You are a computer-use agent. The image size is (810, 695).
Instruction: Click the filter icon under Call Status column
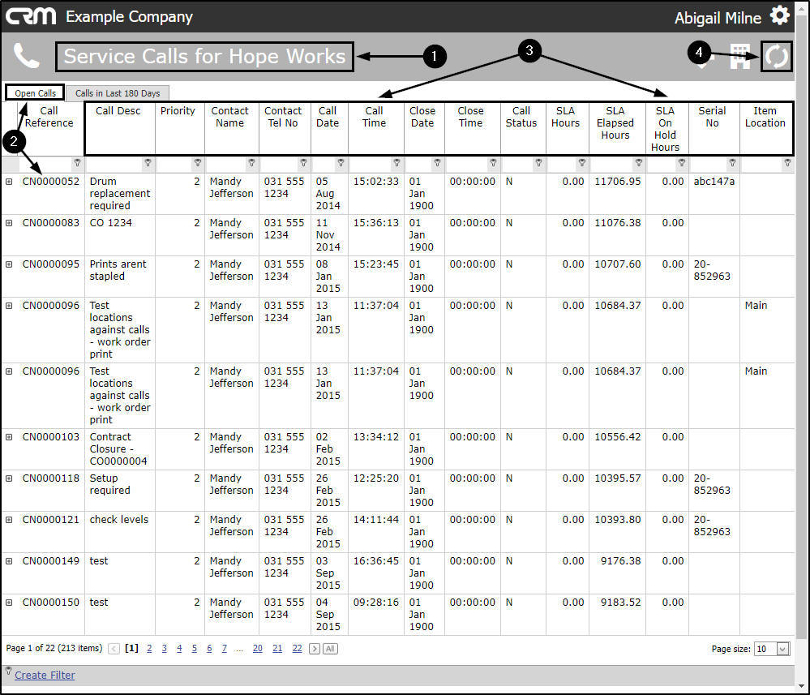(x=538, y=163)
